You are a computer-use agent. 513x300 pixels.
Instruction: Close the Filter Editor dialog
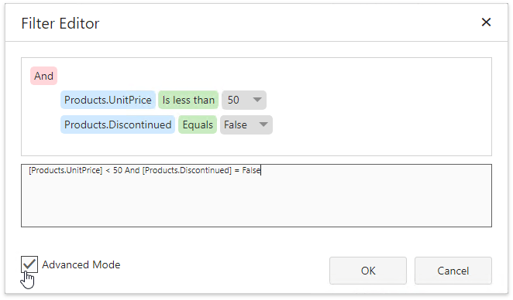pos(486,22)
